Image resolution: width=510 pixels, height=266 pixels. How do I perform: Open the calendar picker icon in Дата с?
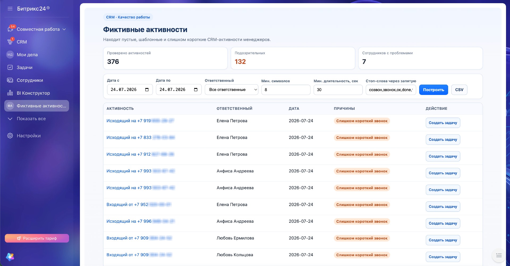click(147, 90)
